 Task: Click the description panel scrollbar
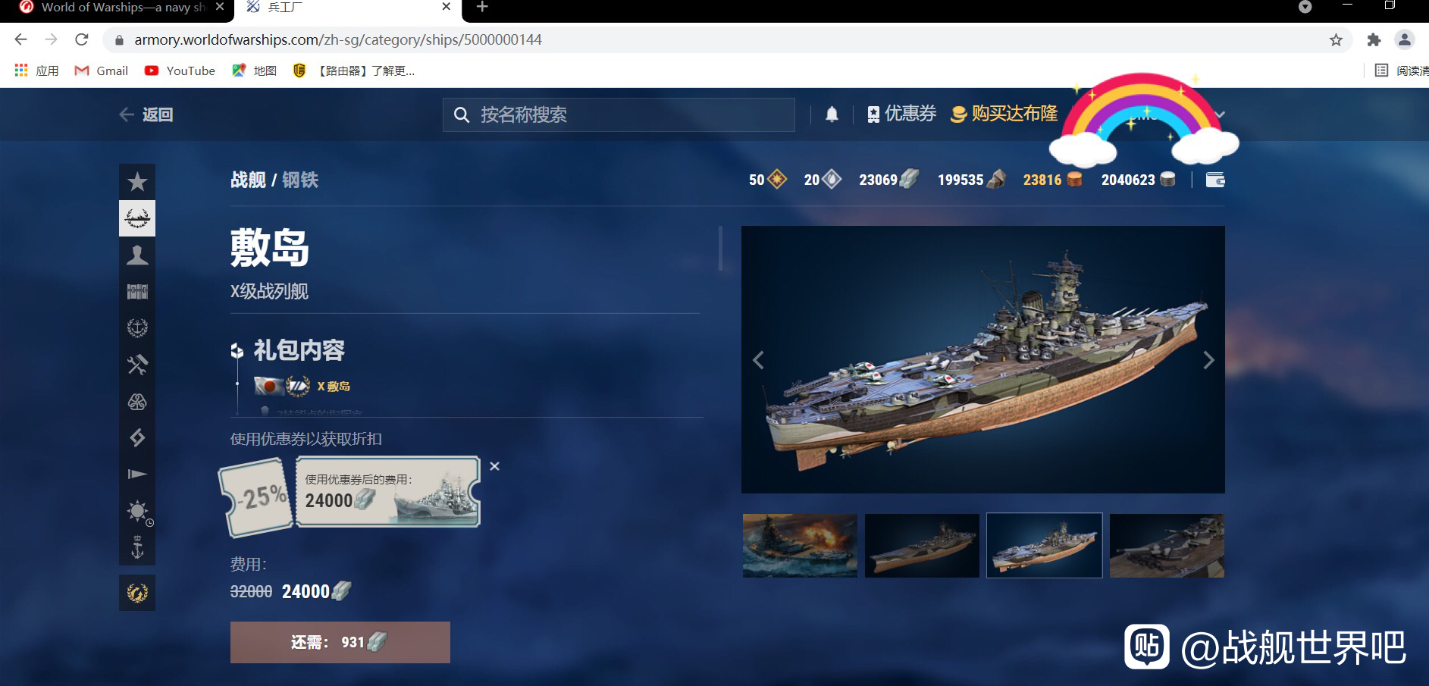(x=720, y=249)
